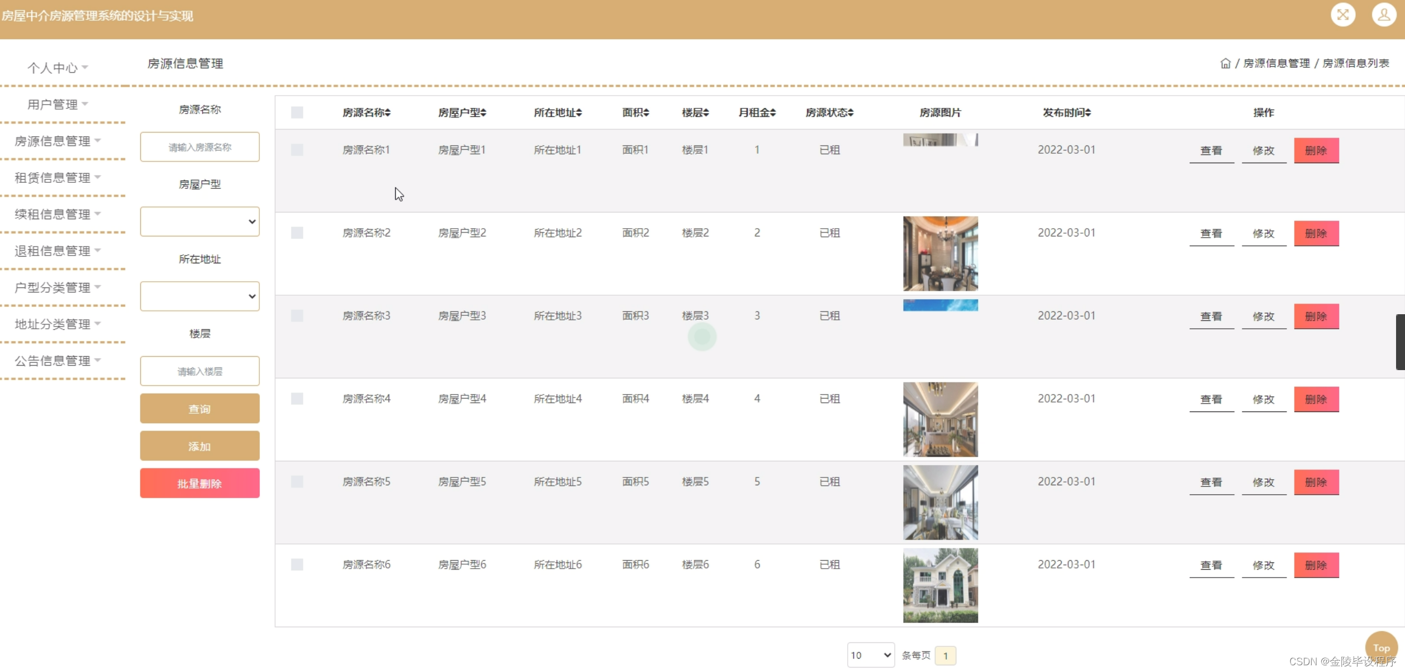
Task: Check the row for 房源名称2
Action: click(x=297, y=233)
